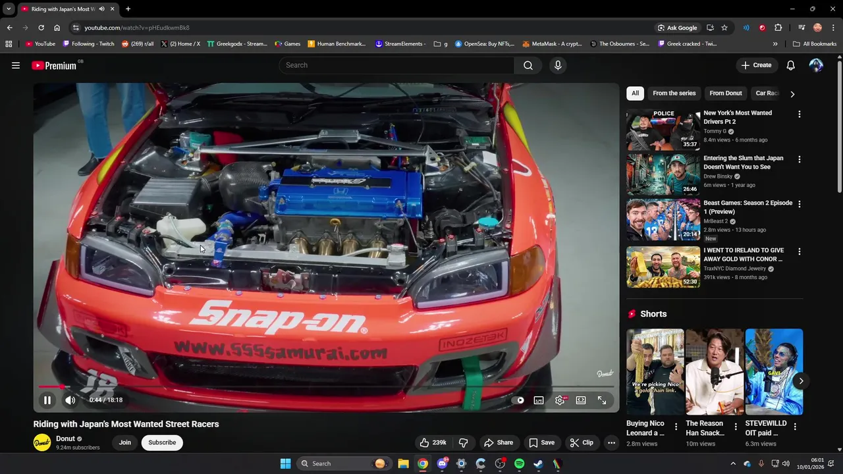Seek in the video progress bar
843x474 pixels.
click(326, 387)
